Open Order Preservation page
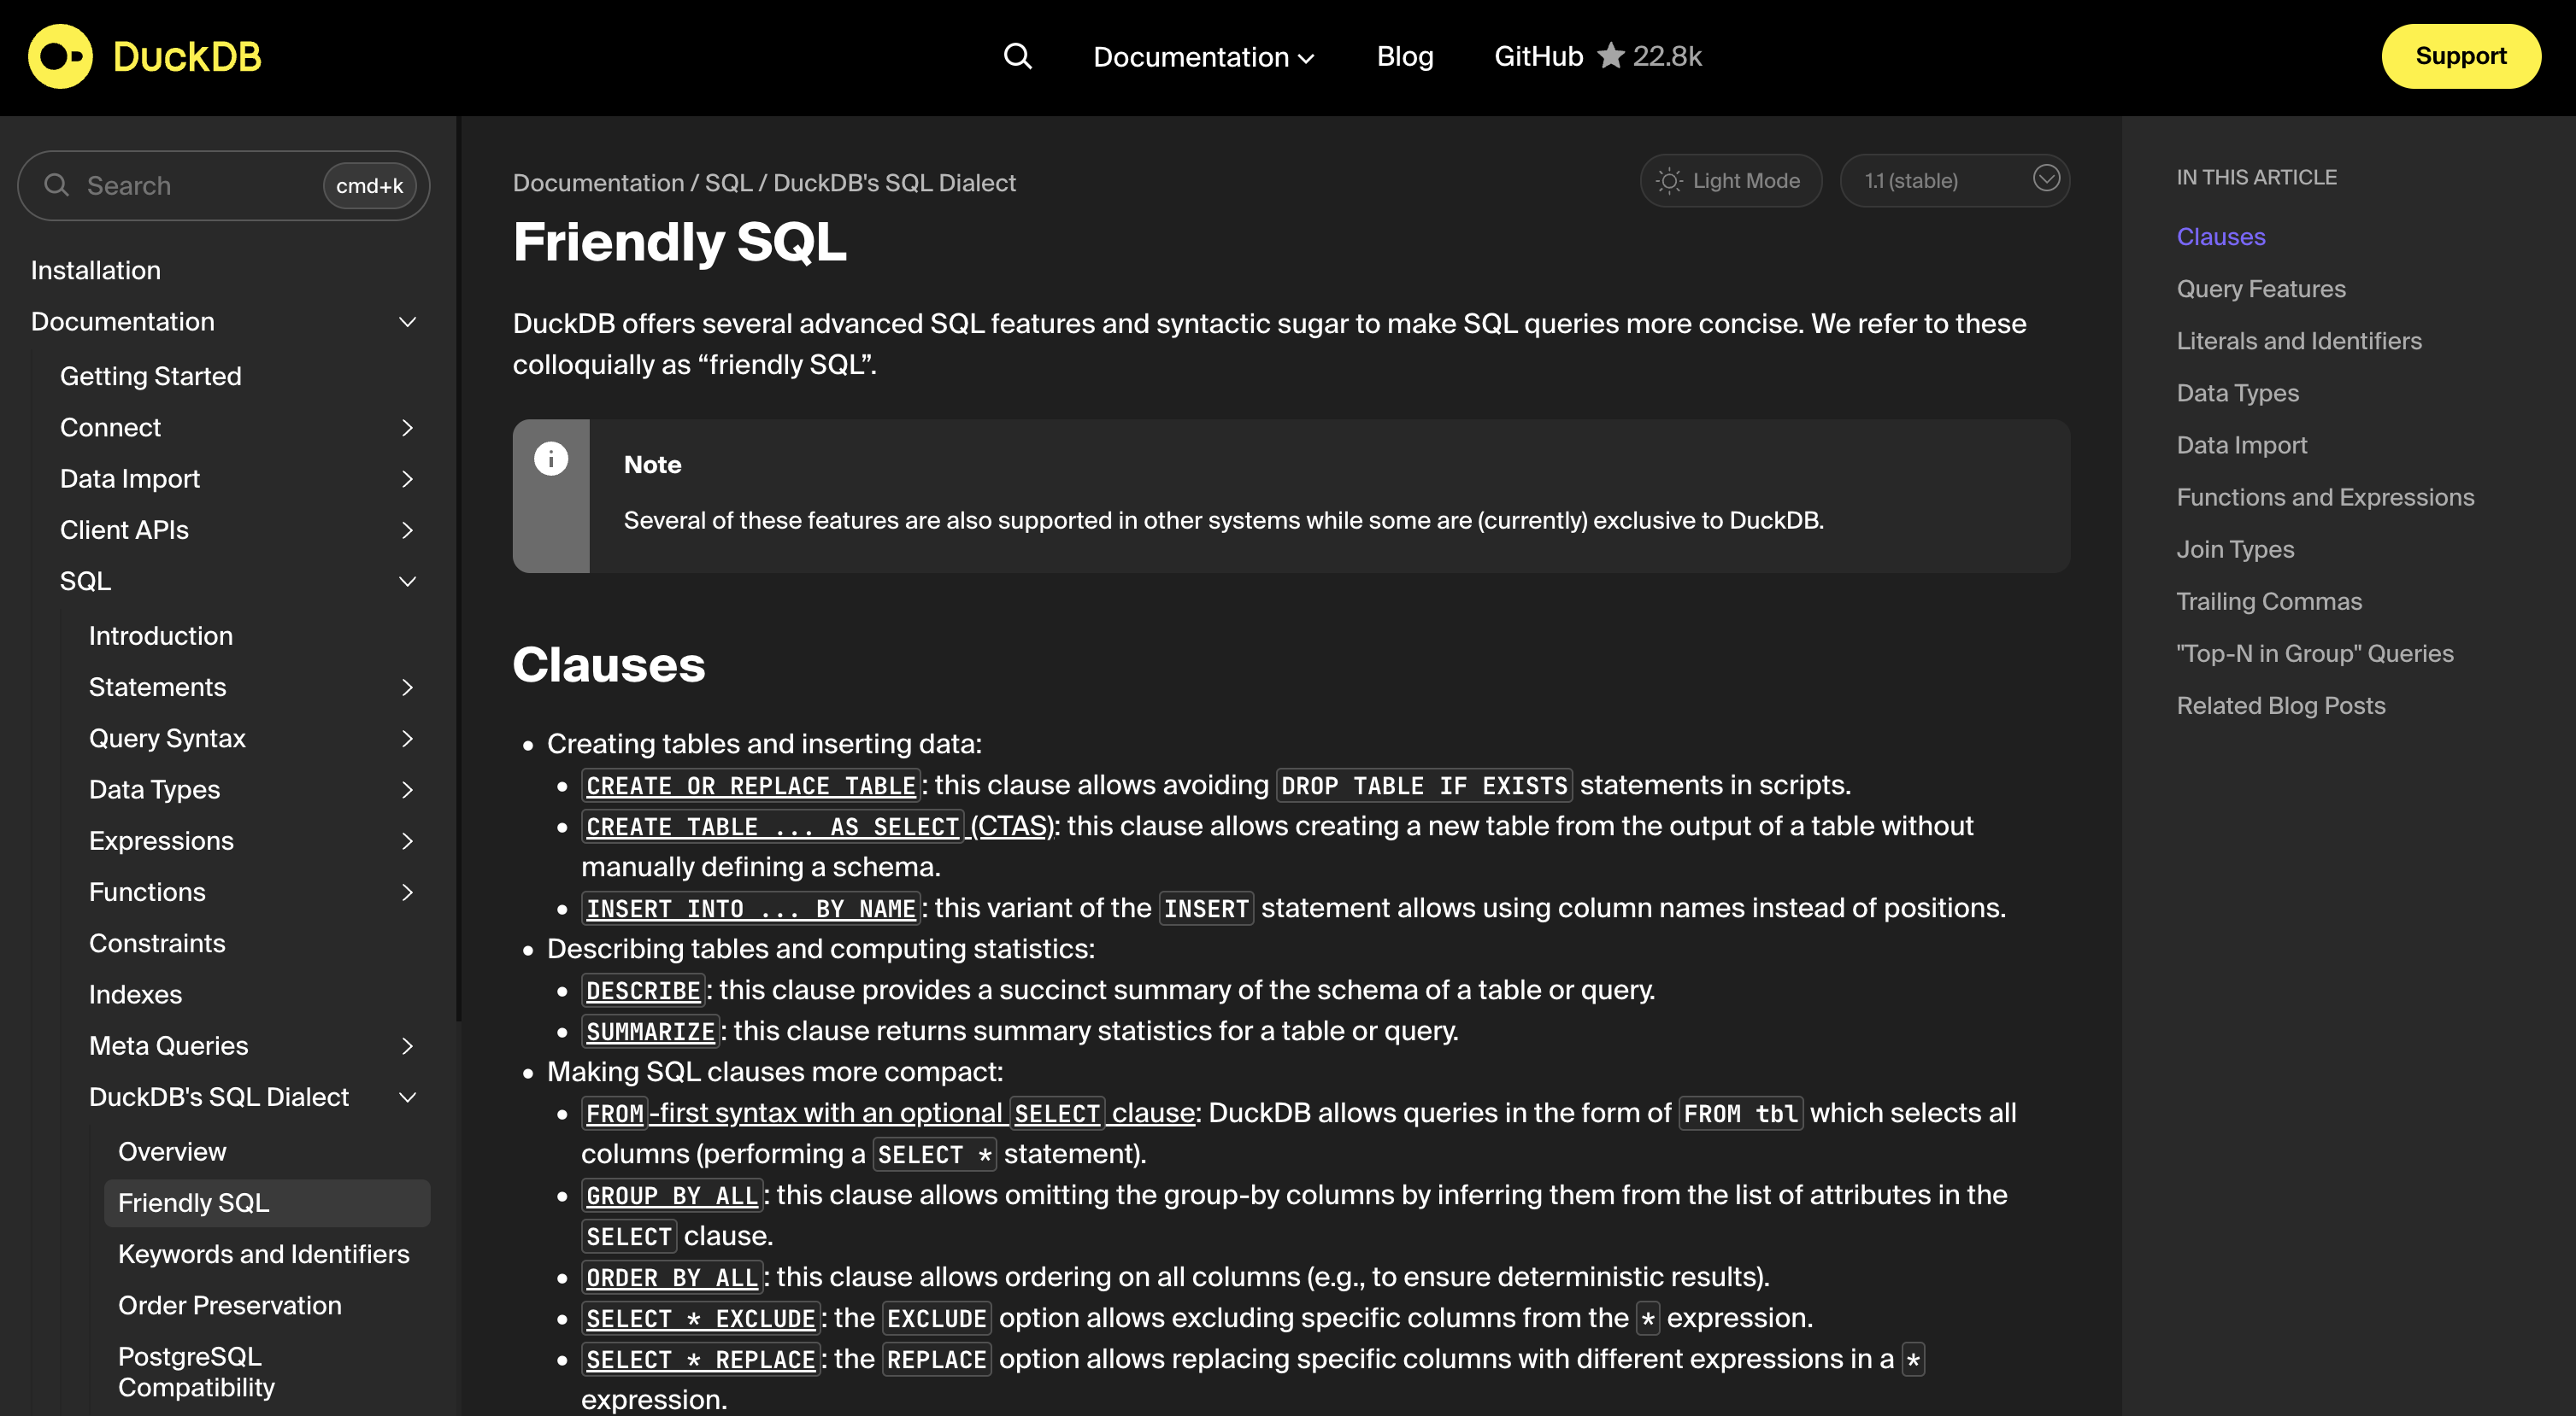The image size is (2576, 1416). tap(230, 1305)
